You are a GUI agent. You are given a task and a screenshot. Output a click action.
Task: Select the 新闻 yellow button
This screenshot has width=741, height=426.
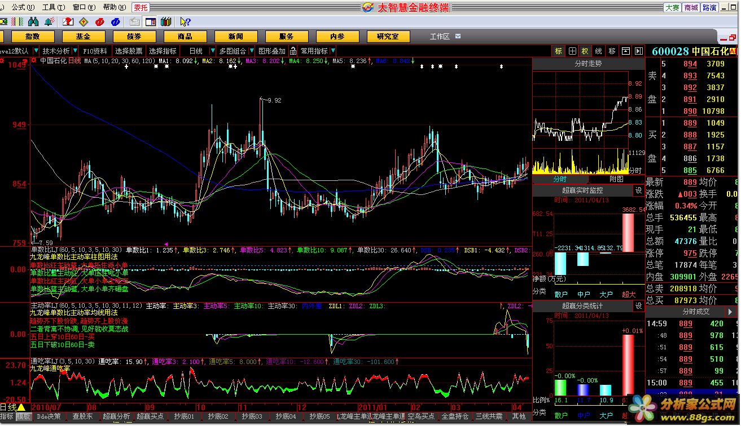[236, 36]
